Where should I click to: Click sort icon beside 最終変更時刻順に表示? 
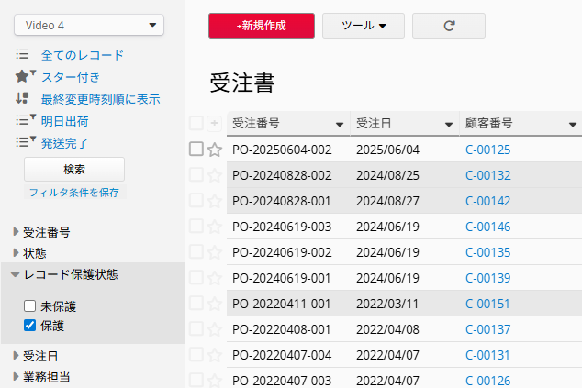pos(22,98)
